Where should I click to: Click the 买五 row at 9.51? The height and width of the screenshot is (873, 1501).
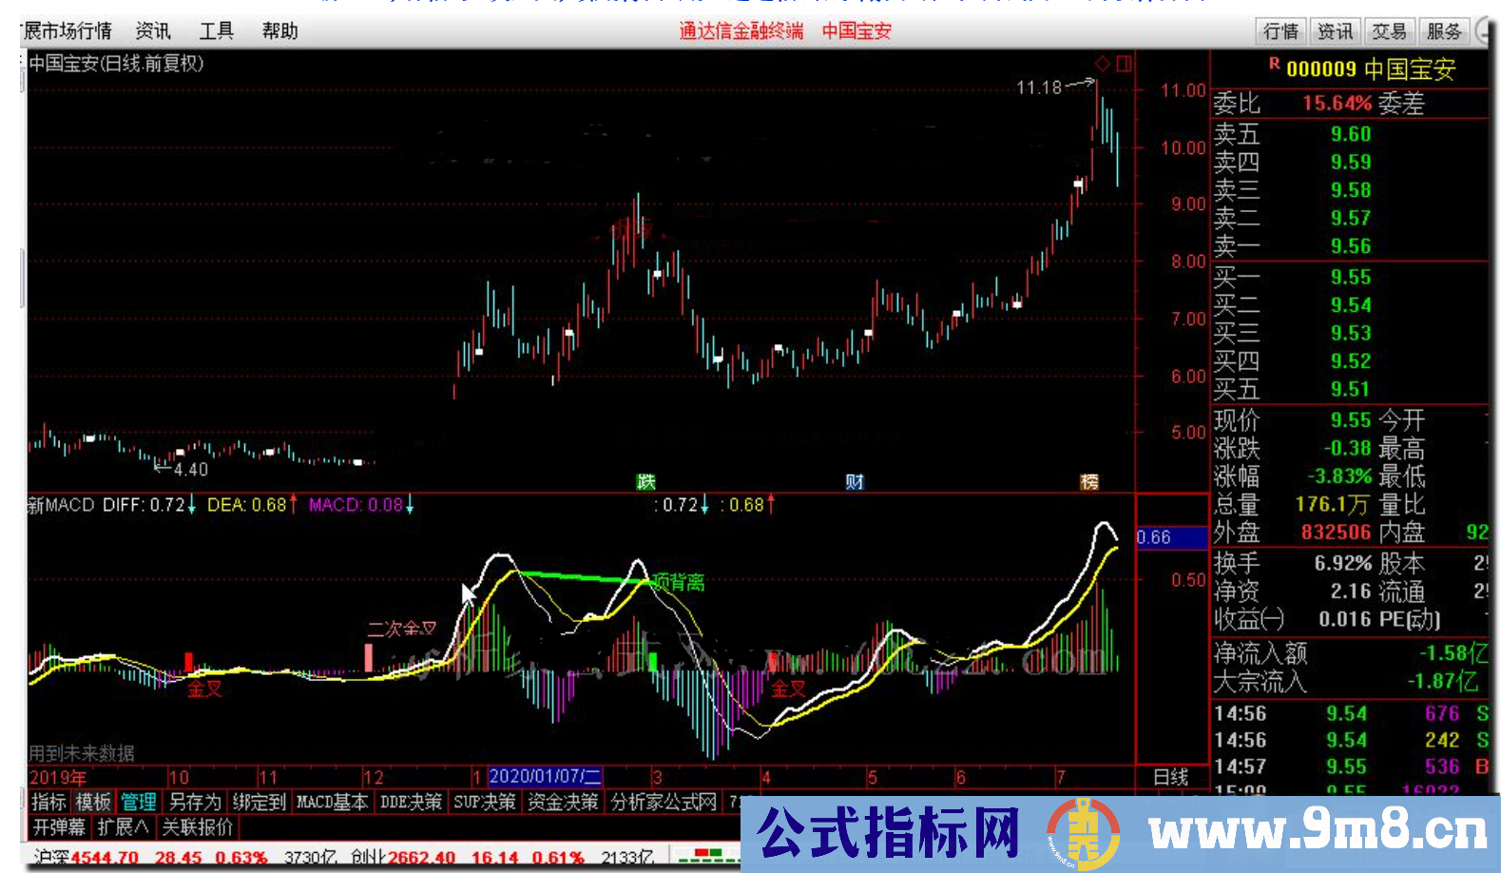pos(1350,389)
